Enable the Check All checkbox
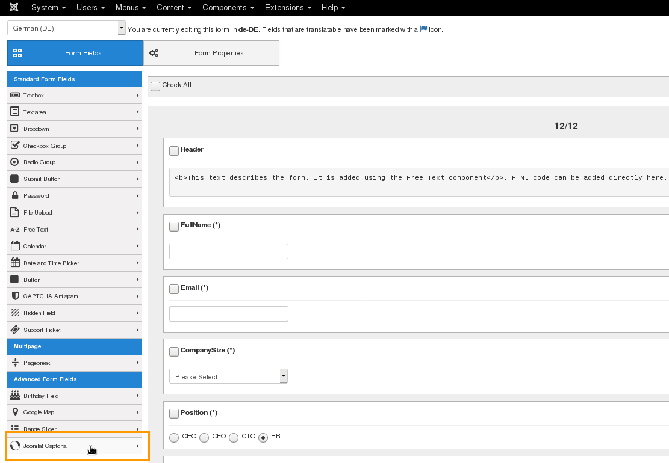This screenshot has height=463, width=669. pyautogui.click(x=155, y=86)
